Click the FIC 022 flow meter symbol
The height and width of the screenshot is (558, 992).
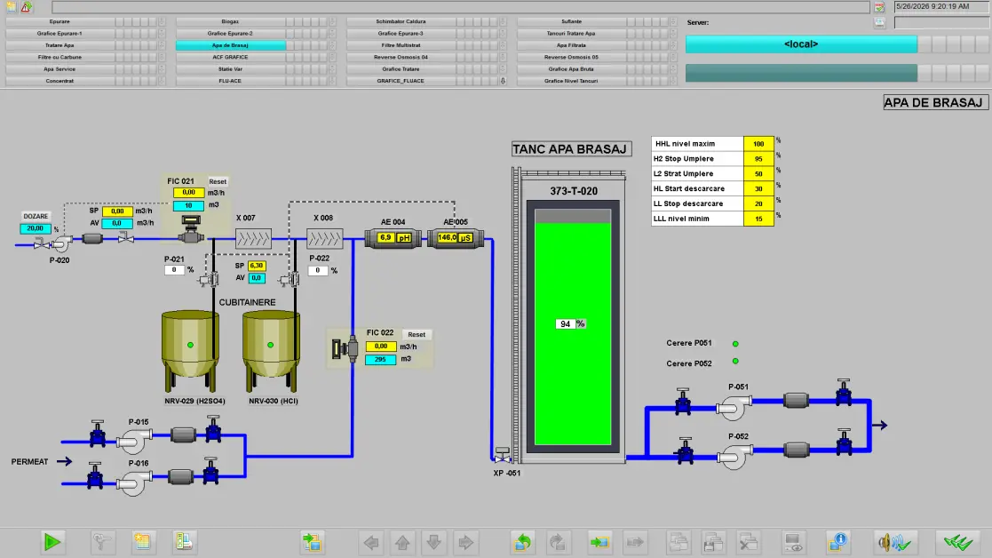345,348
